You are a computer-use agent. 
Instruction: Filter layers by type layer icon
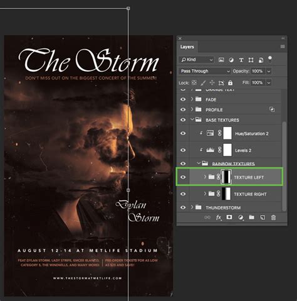pyautogui.click(x=241, y=60)
